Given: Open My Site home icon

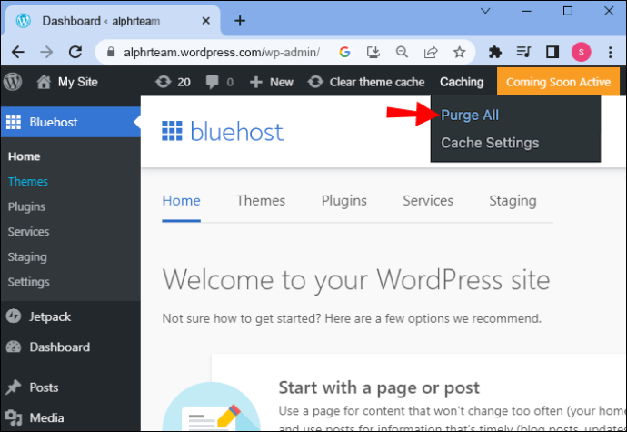Looking at the screenshot, I should pyautogui.click(x=44, y=82).
